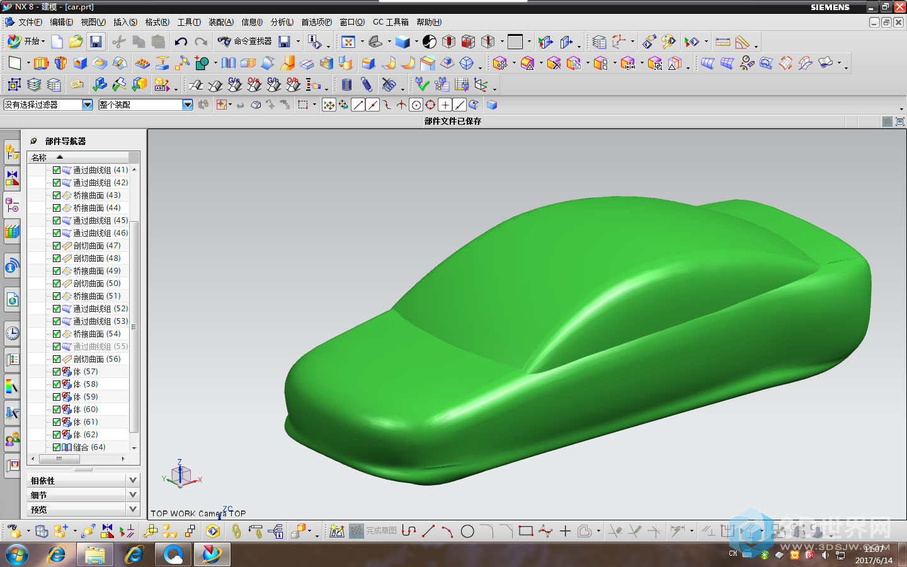Click the History clock sidebar icon
Viewport: 907px width, 567px height.
[x=12, y=333]
